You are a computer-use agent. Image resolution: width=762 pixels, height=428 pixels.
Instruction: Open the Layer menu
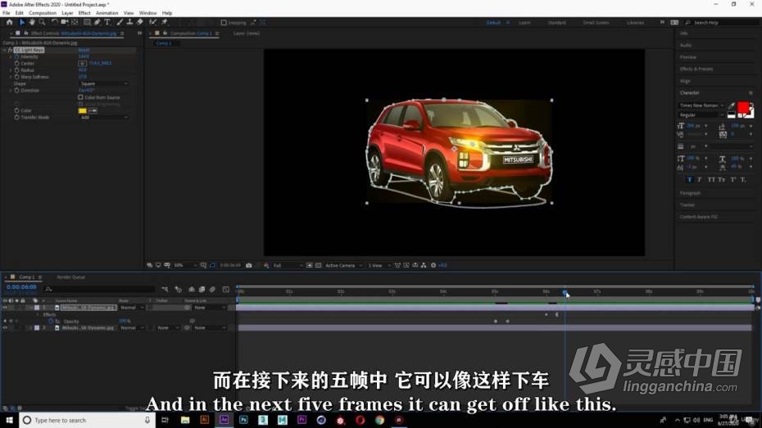[67, 13]
